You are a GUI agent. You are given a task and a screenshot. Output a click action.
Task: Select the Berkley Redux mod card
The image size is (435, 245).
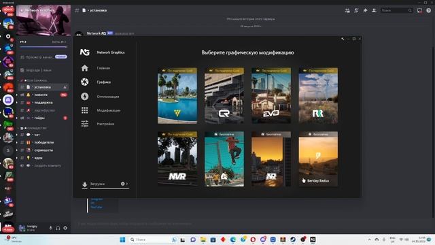pyautogui.click(x=318, y=159)
